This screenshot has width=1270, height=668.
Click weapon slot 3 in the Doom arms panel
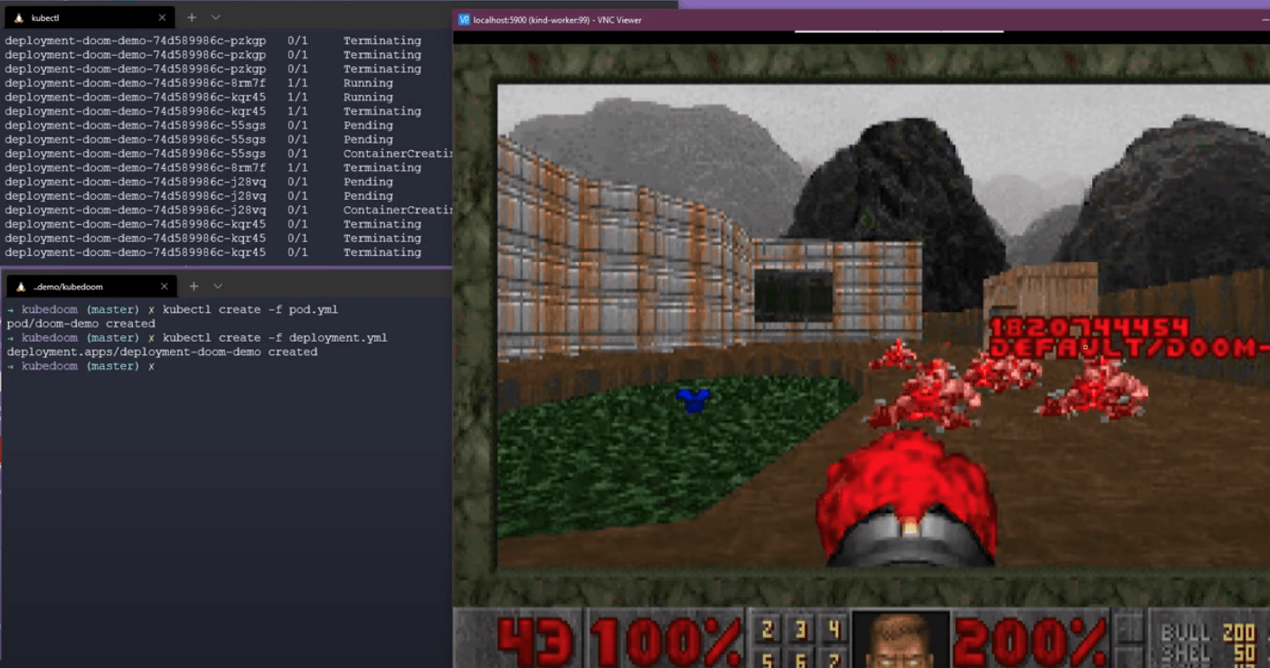(x=801, y=629)
